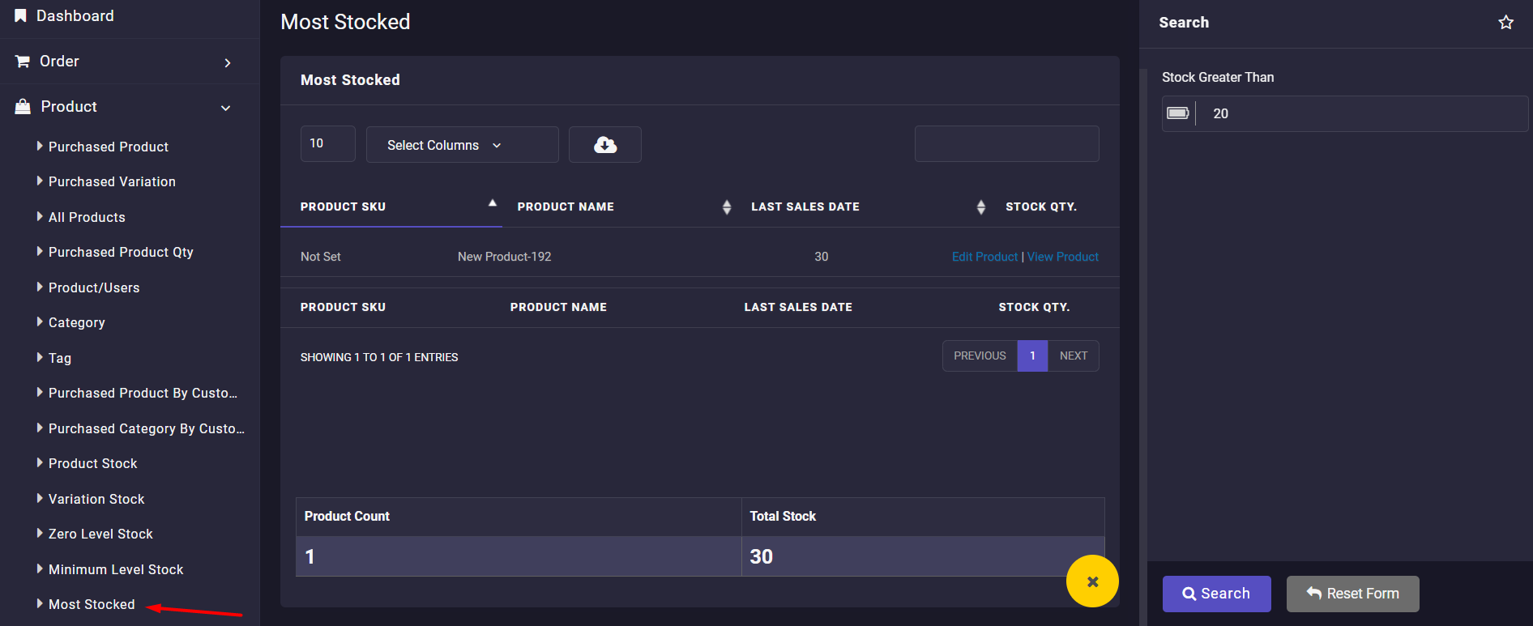This screenshot has width=1533, height=626.
Task: Click the Dashboard bookmark icon
Action: (x=20, y=16)
